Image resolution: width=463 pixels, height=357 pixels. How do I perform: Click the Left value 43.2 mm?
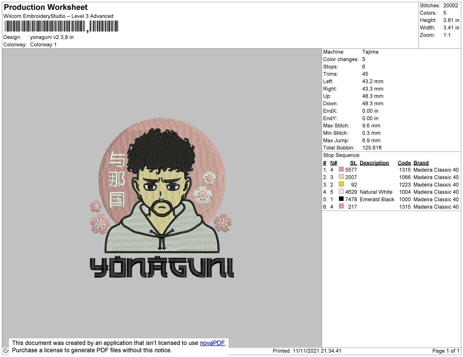point(373,81)
